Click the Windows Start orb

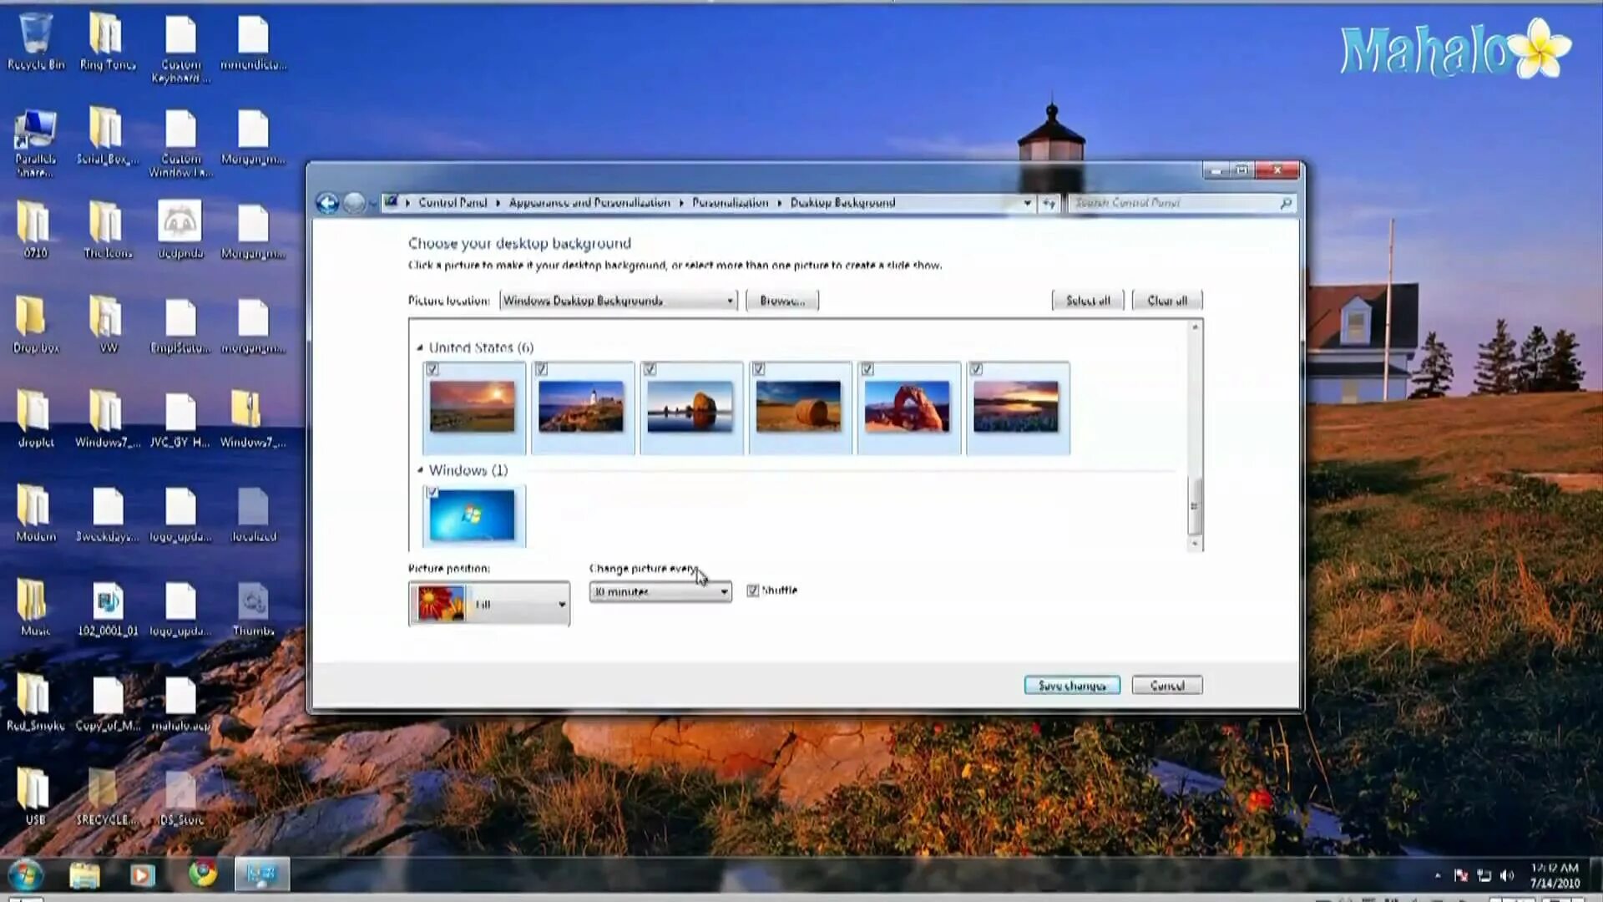point(25,874)
